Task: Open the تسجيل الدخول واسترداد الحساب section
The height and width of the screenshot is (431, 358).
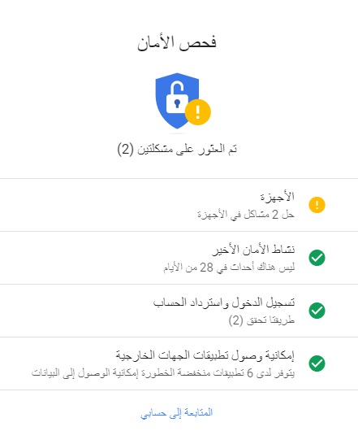Action: click(179, 311)
